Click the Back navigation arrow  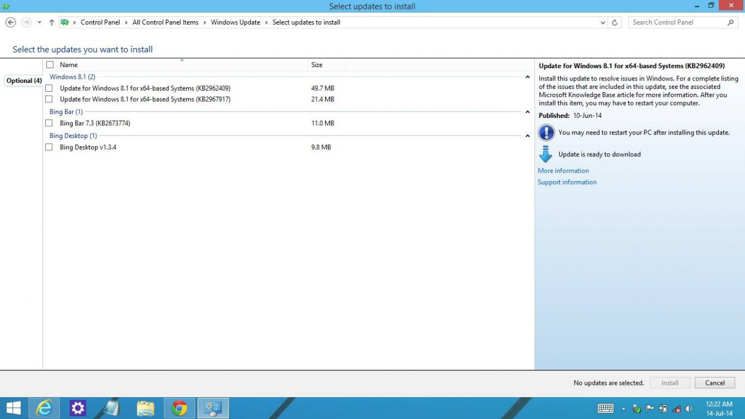10,22
